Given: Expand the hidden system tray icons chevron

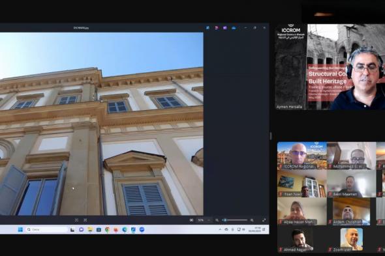Looking at the screenshot, I should (x=220, y=229).
